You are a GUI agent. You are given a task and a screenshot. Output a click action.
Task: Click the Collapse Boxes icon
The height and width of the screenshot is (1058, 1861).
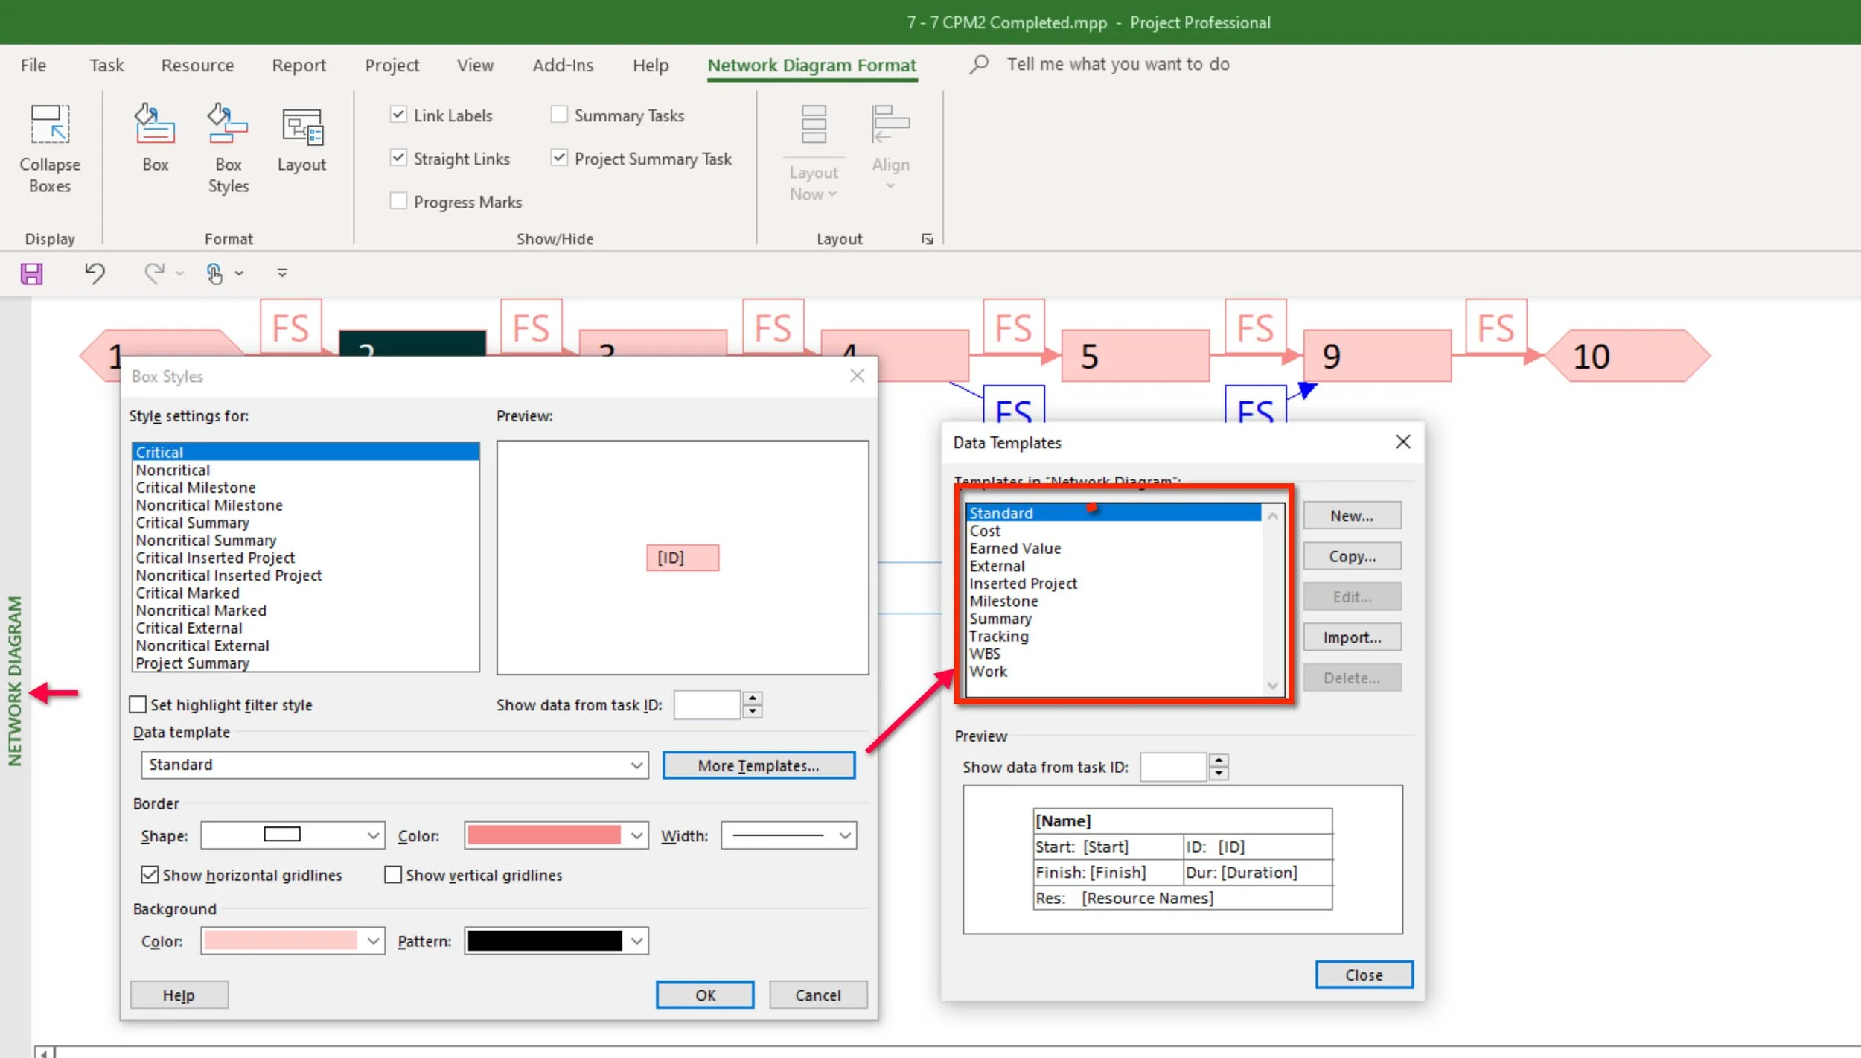[x=50, y=124]
